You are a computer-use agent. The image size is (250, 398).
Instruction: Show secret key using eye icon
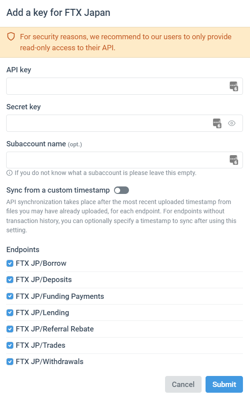(232, 123)
